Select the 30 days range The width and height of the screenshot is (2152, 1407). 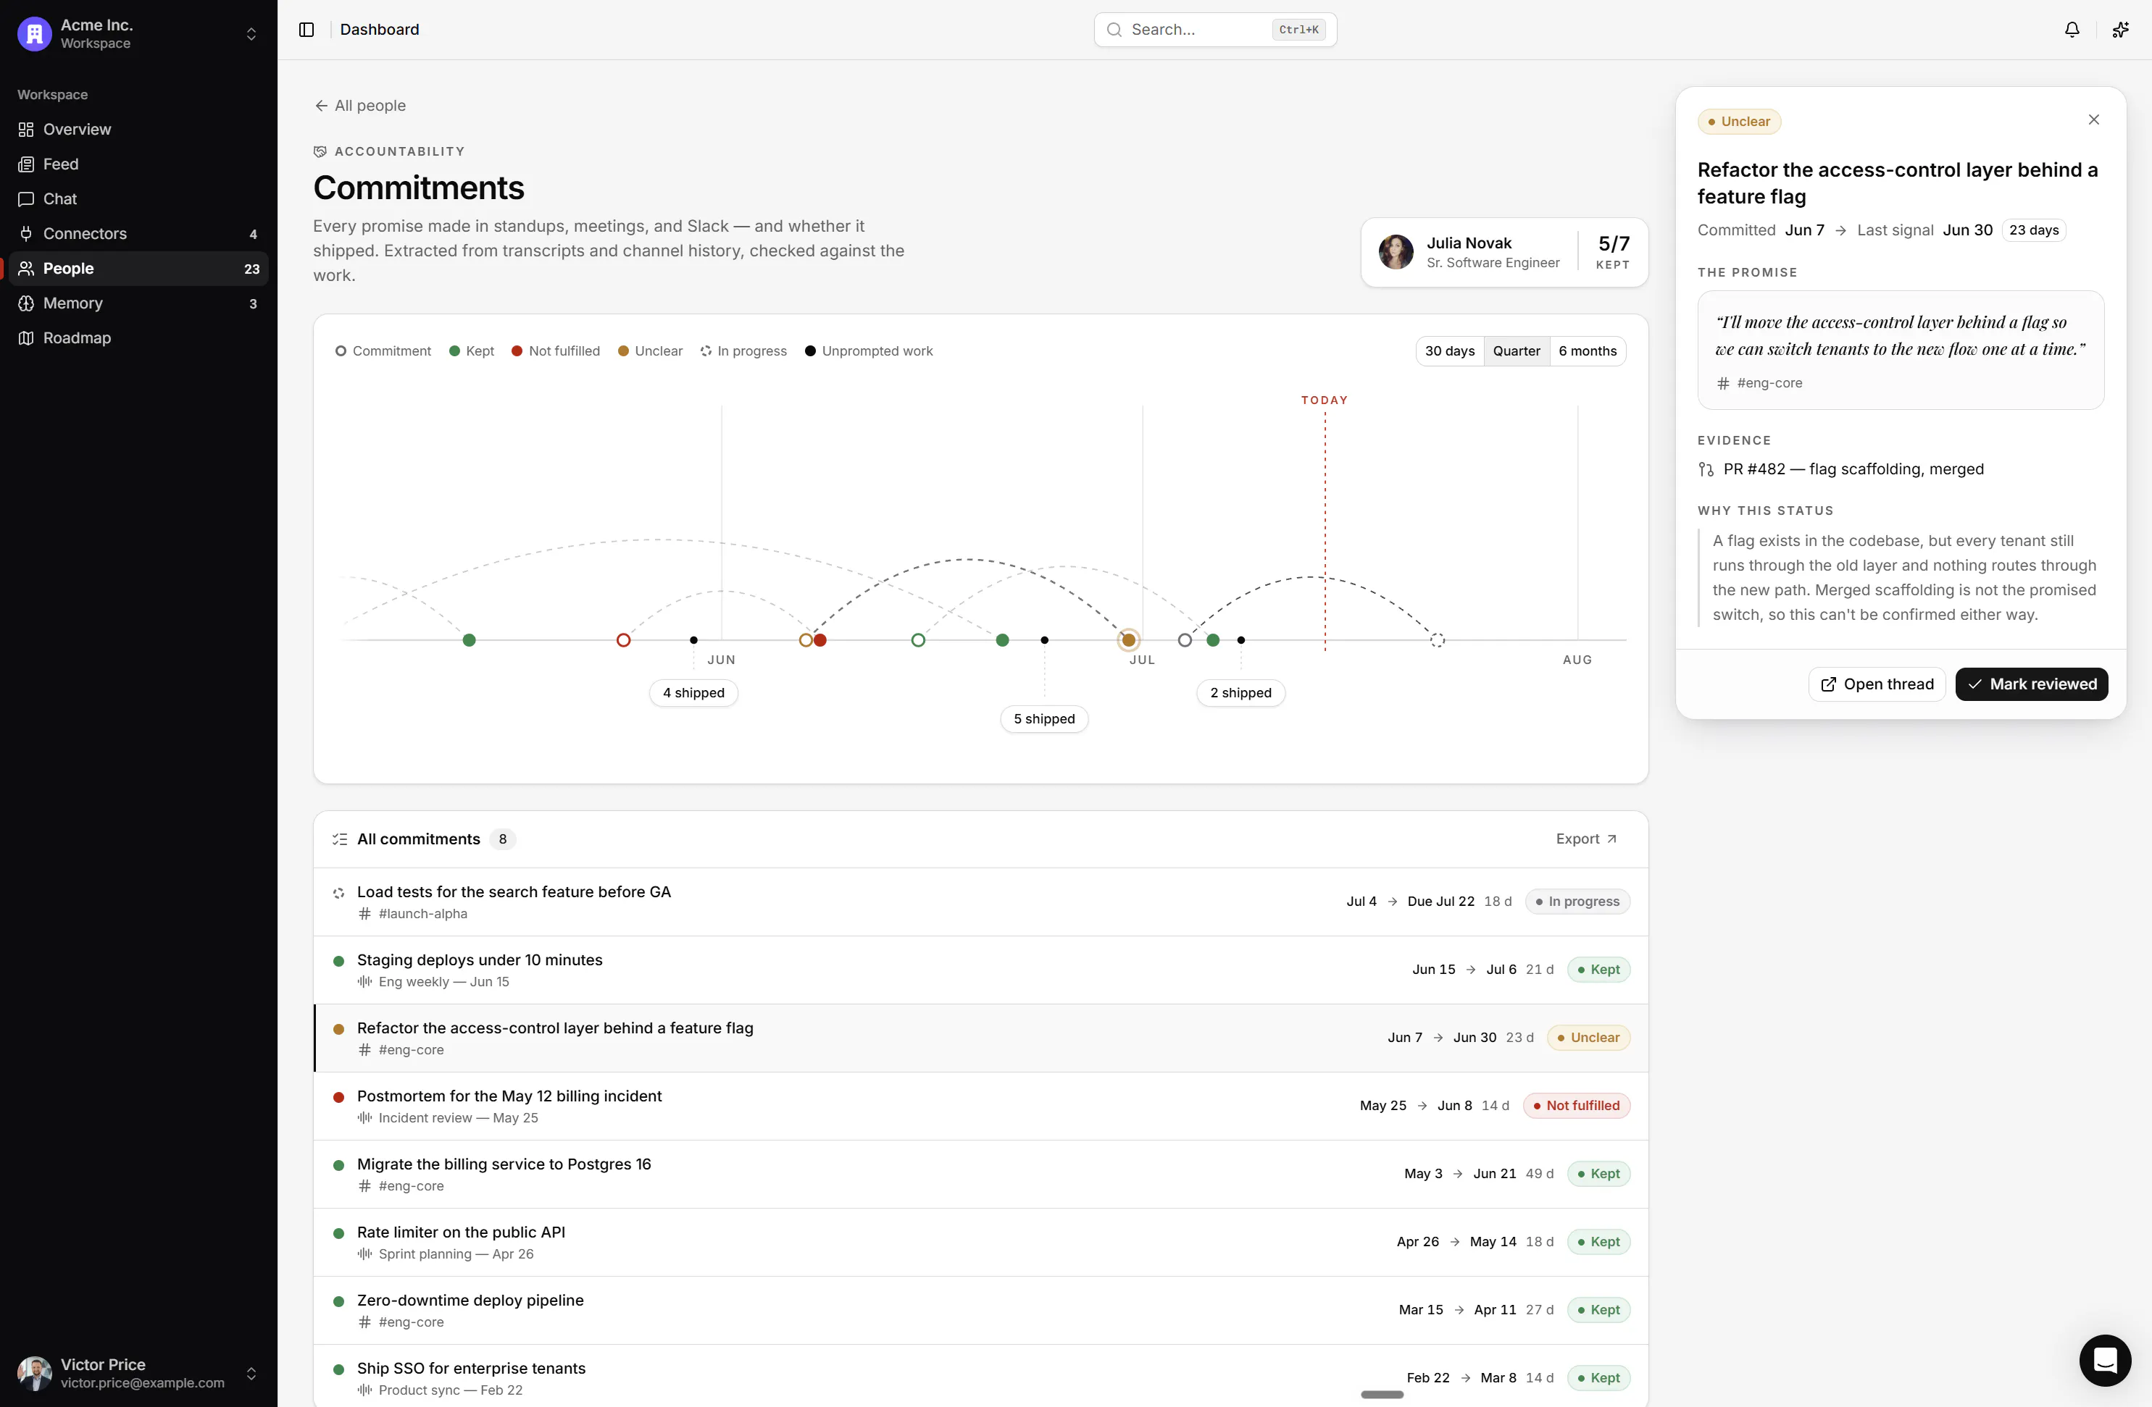click(x=1449, y=351)
